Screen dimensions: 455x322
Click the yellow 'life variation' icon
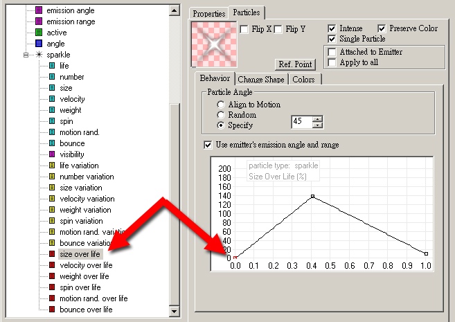pos(52,166)
